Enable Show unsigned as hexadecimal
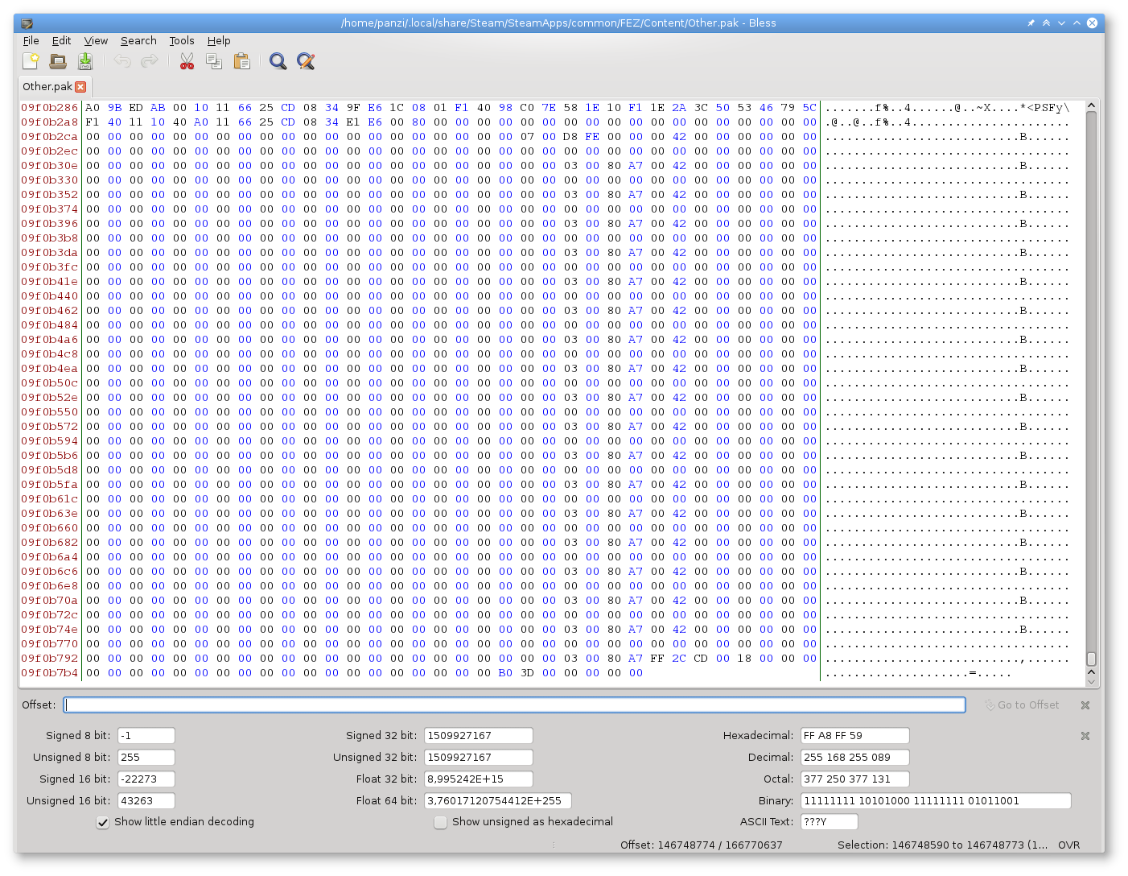 [x=440, y=822]
